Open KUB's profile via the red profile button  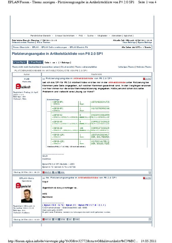tap(47, 172)
